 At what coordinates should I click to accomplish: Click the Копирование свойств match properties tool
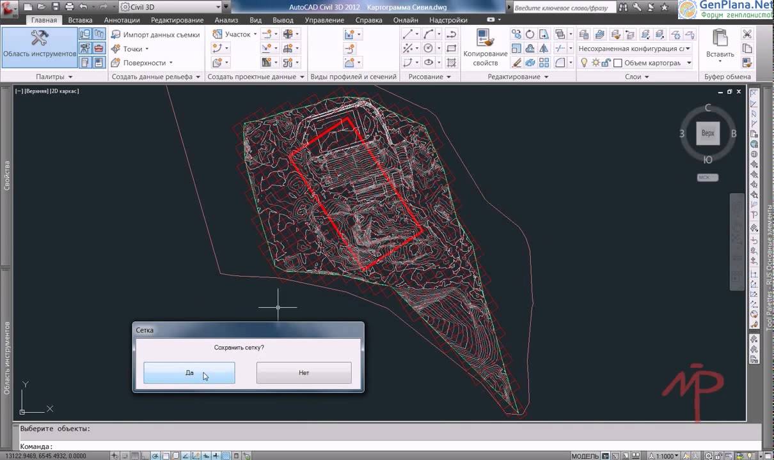pyautogui.click(x=485, y=48)
